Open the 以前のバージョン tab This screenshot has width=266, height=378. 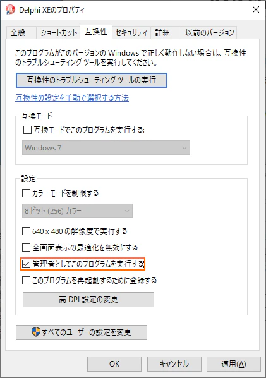(x=209, y=32)
